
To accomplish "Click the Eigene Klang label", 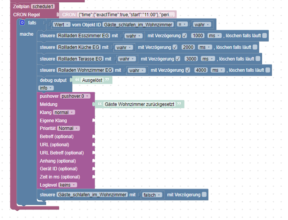I will (53, 121).
